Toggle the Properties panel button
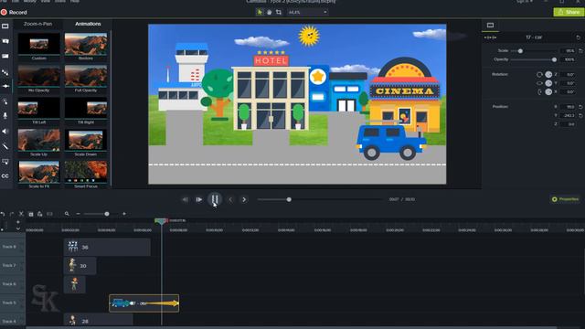Screen dimensions: 585x329 point(566,199)
